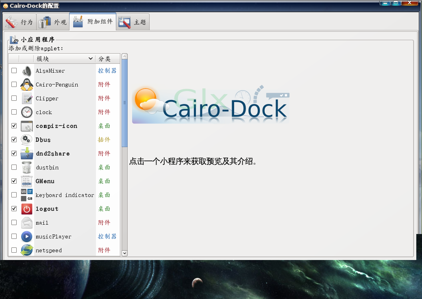Open the 主题 tab
422x299 pixels.
click(x=133, y=22)
